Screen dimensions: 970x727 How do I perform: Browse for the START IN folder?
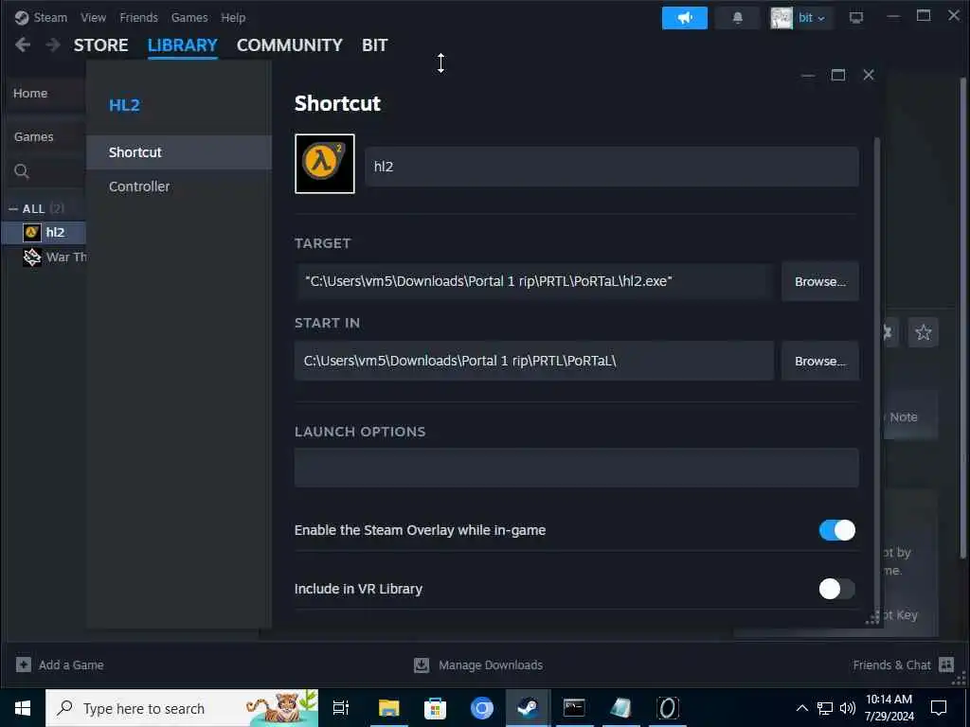pos(819,361)
